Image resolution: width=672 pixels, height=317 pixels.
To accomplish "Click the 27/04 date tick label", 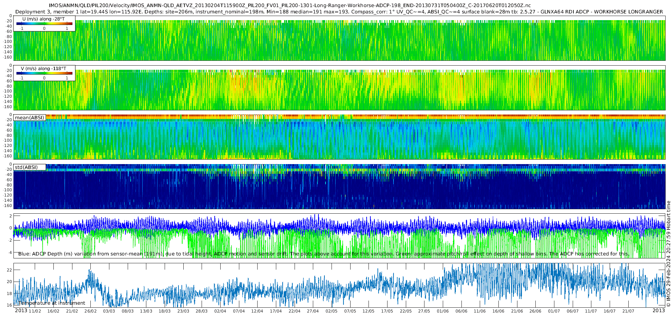I will coord(313,311).
